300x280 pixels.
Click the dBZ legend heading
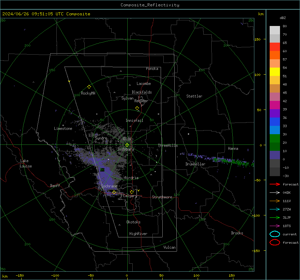click(x=283, y=18)
